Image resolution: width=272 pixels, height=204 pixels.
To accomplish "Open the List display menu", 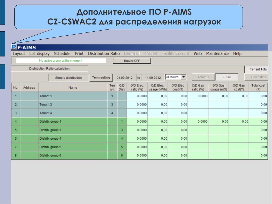I will pyautogui.click(x=39, y=54).
